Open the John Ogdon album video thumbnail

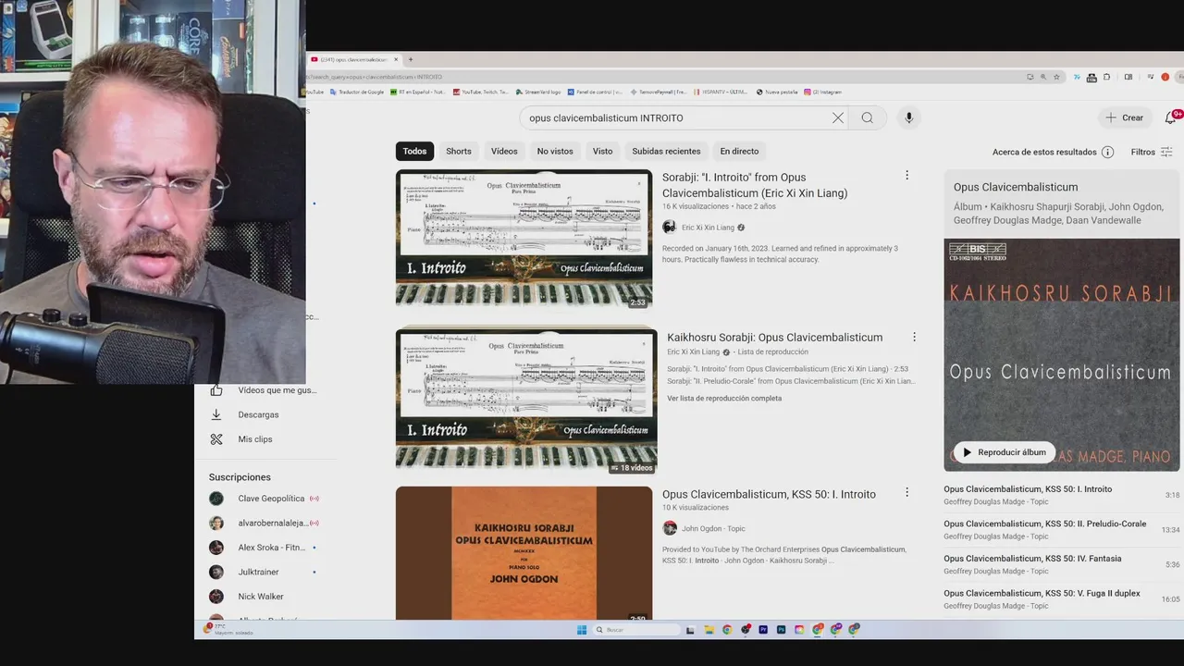click(524, 553)
